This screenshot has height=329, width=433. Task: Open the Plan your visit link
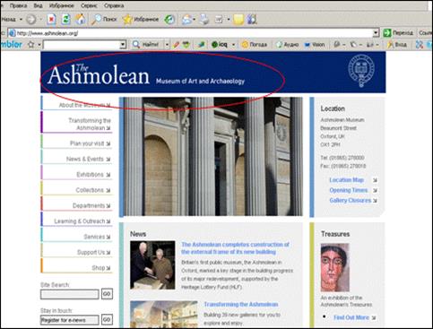tap(90, 143)
